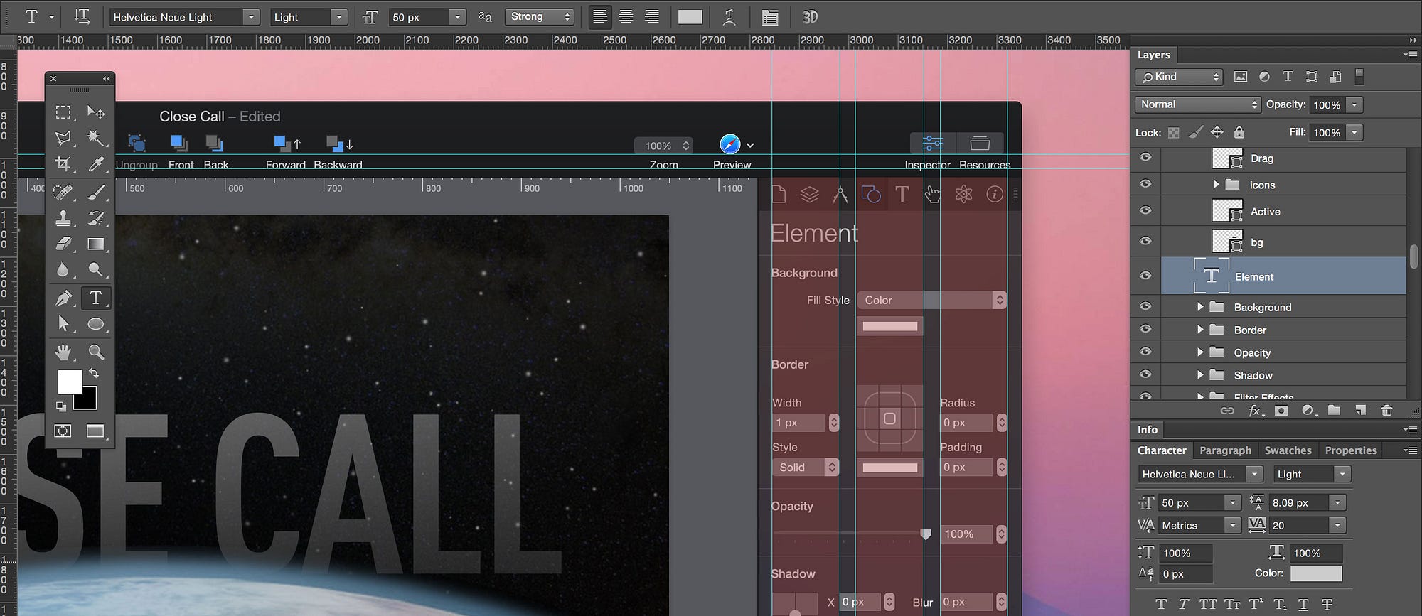The height and width of the screenshot is (616, 1422).
Task: Select the Hand tool
Action: pyautogui.click(x=63, y=352)
